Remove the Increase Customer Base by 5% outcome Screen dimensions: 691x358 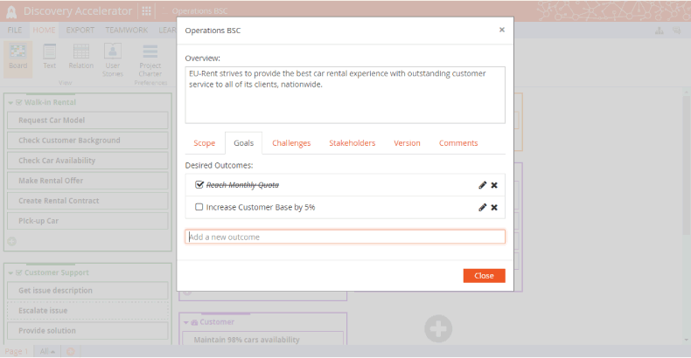(x=494, y=207)
